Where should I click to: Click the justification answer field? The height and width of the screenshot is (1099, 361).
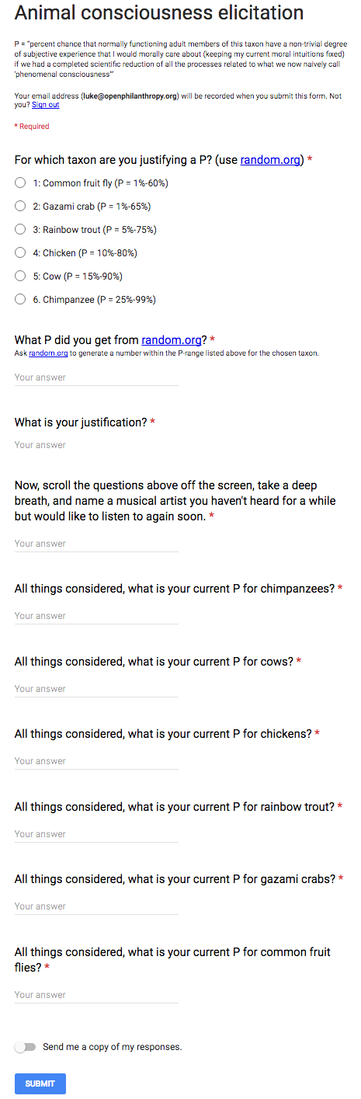96,445
